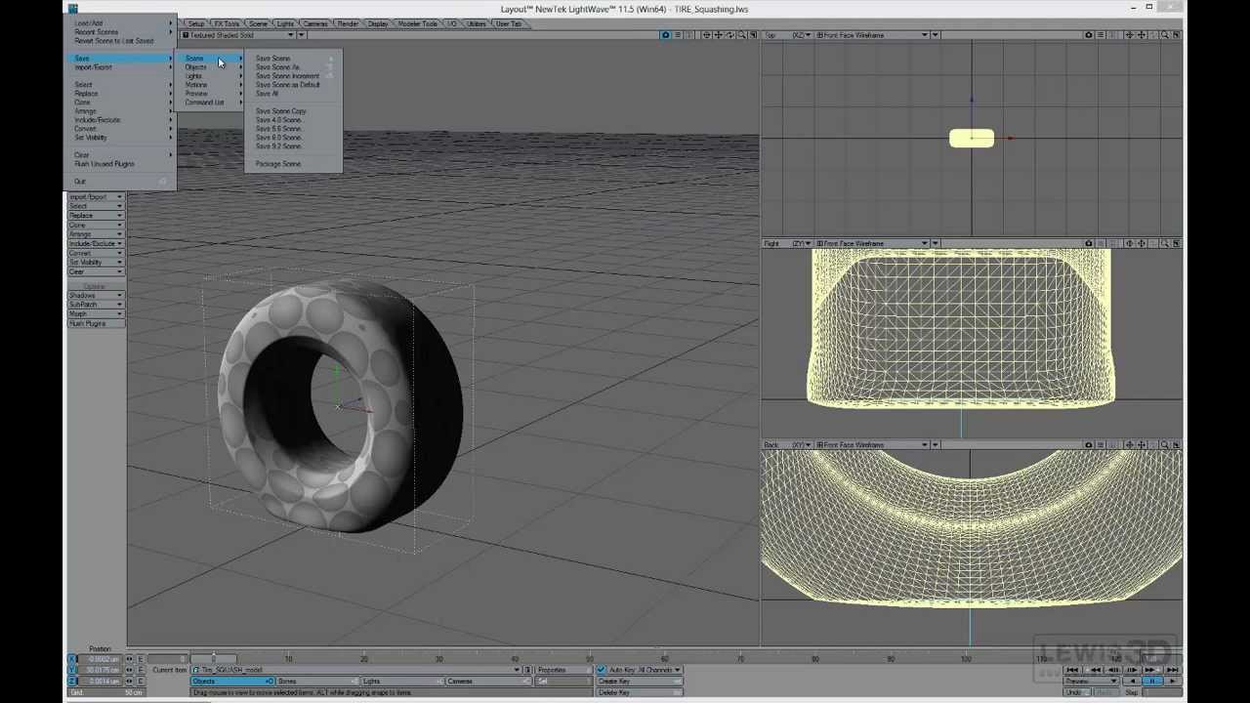Open Right (ZY) view type dropdown

(787, 243)
